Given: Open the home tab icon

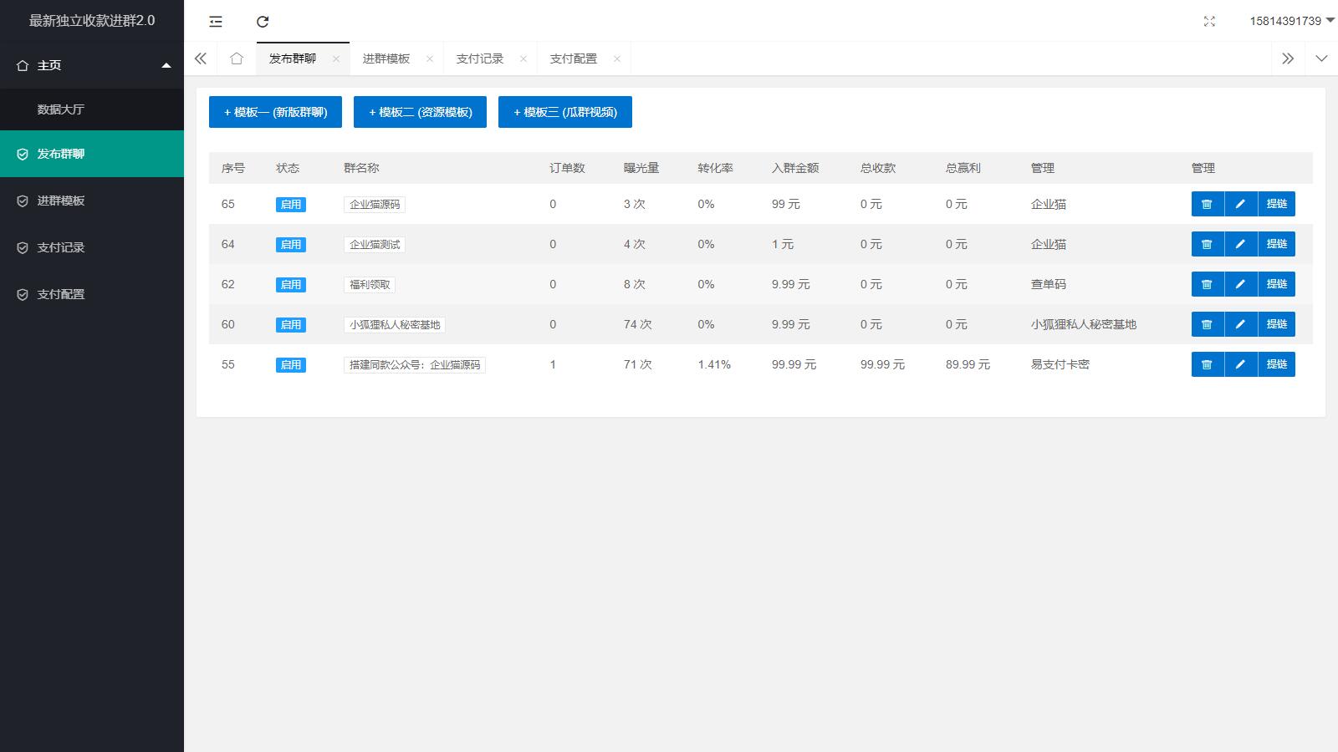Looking at the screenshot, I should click(x=237, y=58).
